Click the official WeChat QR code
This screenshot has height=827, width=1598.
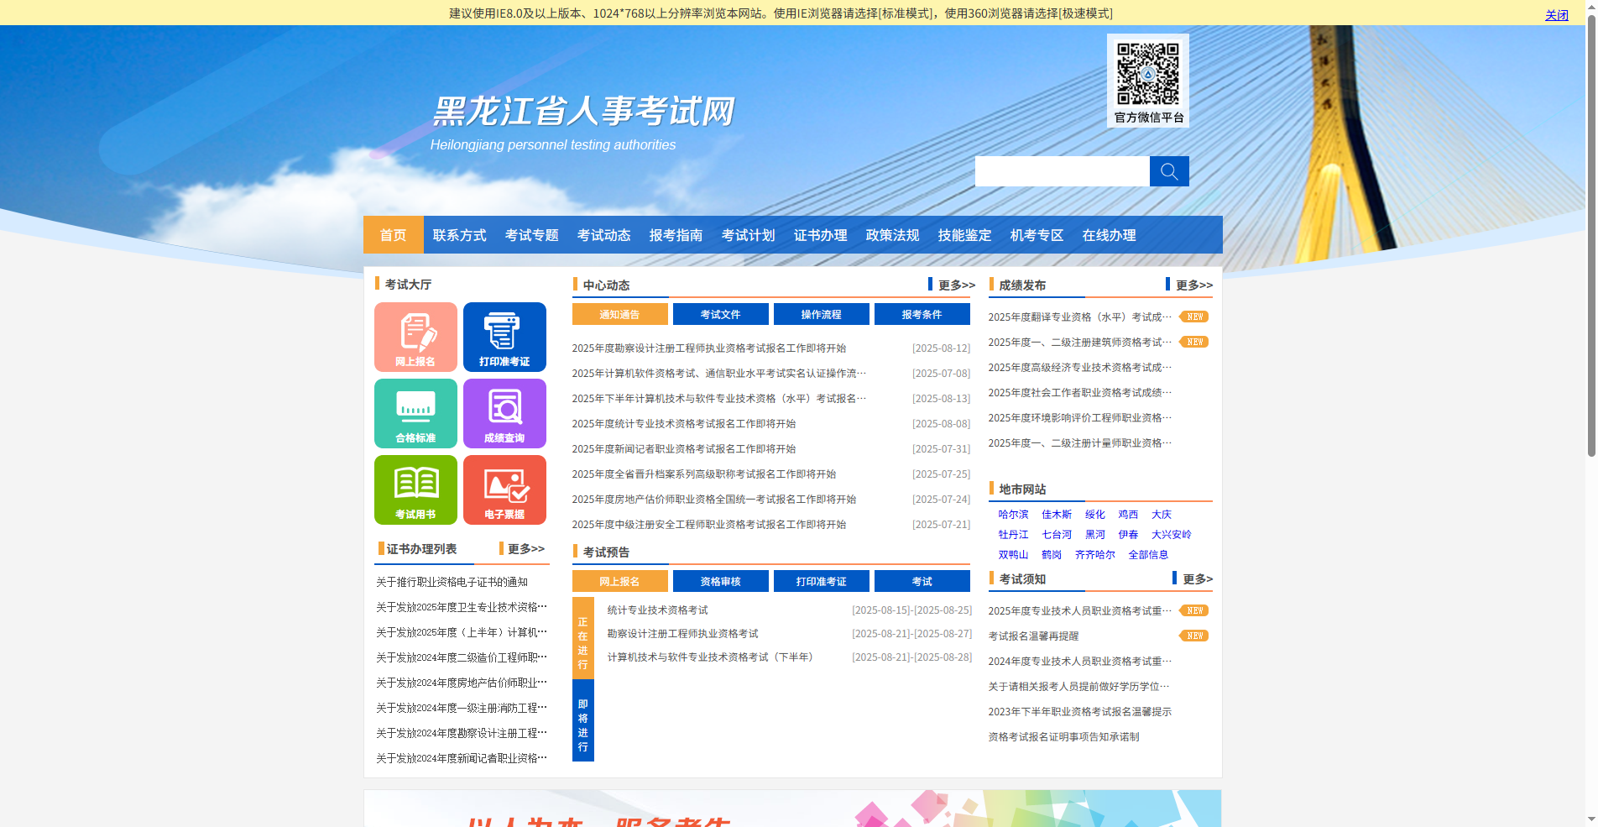[x=1147, y=75]
